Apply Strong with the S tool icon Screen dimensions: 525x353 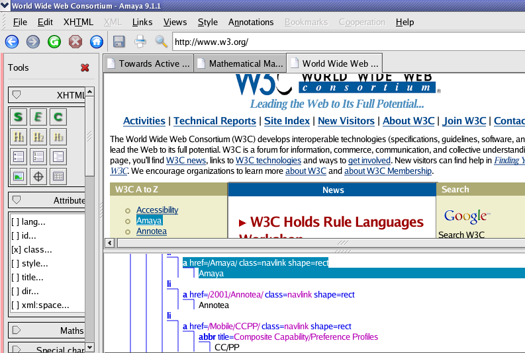(x=19, y=117)
